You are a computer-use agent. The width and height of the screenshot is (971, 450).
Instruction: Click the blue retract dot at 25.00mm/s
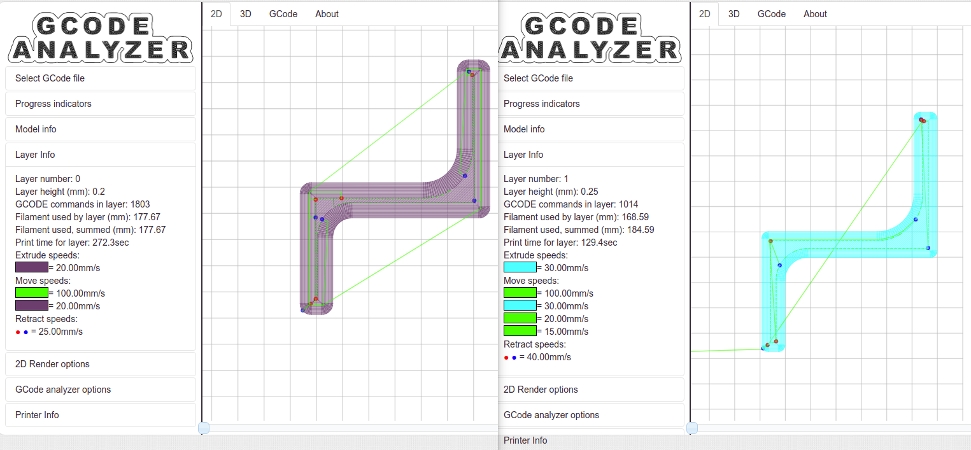[25, 332]
